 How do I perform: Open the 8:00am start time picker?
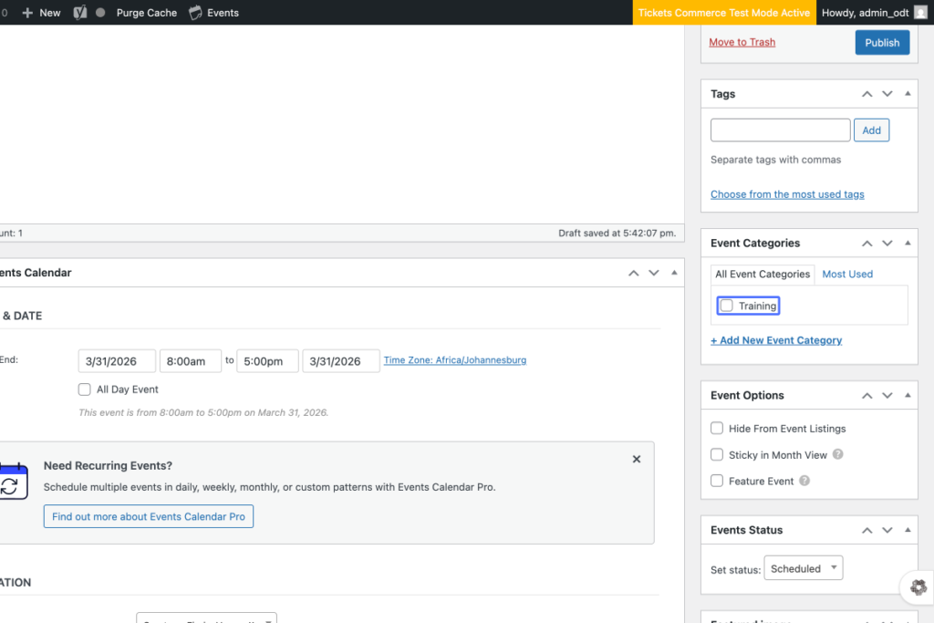tap(191, 361)
